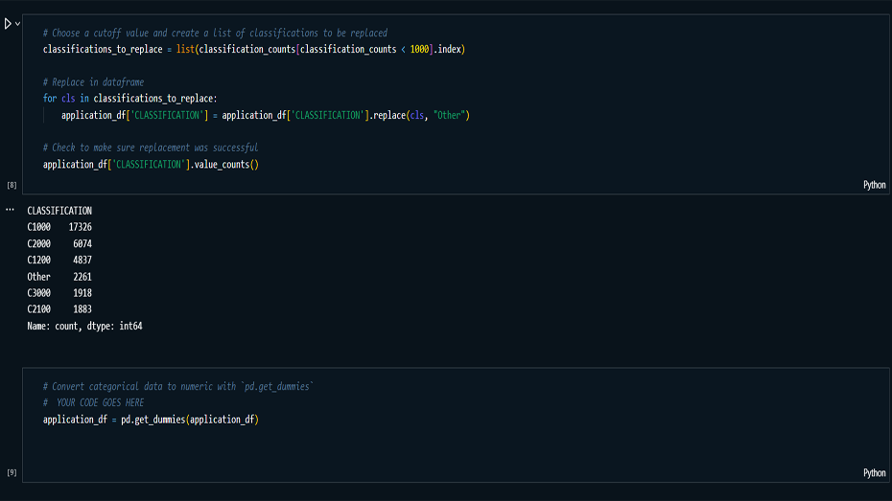Screen dimensions: 892x501
Task: Click the second cell's Python language label
Action: [874, 472]
